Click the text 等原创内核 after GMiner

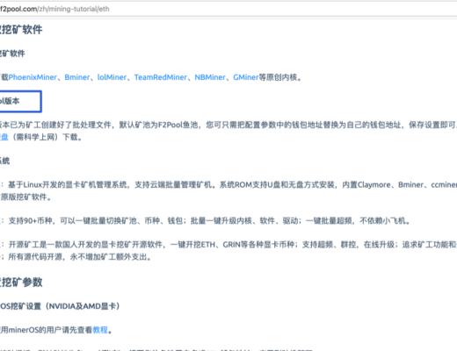point(280,77)
